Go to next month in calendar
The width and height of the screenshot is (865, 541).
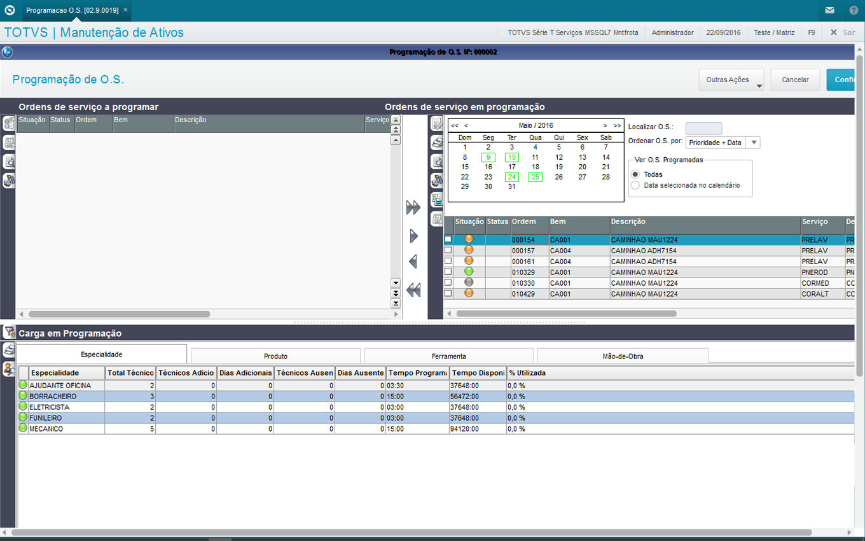click(605, 126)
